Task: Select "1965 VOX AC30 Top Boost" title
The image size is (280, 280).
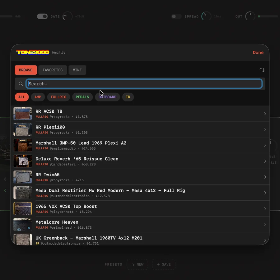Action: tap(66, 207)
